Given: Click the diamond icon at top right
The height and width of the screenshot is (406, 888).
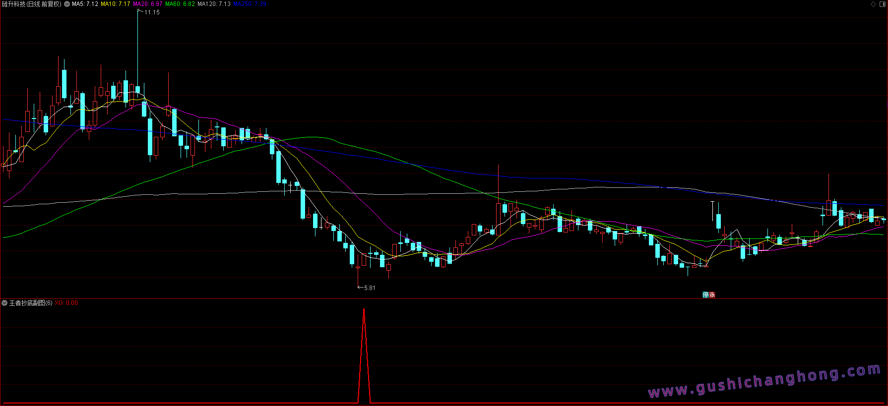Looking at the screenshot, I should click(x=874, y=4).
